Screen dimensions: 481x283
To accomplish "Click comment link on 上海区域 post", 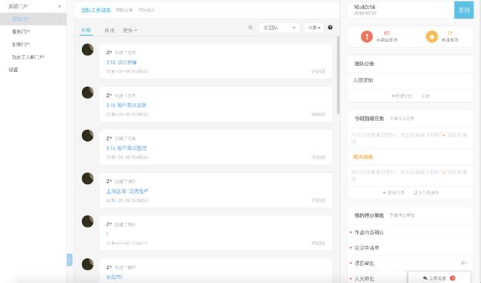I will coord(318,200).
